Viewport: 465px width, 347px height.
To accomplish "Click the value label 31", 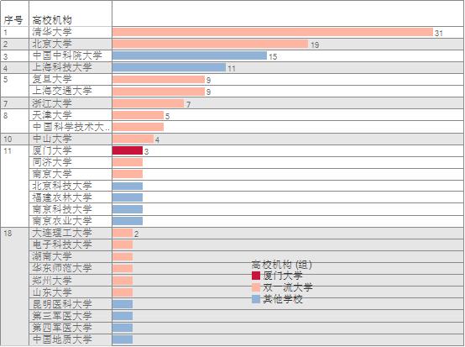I will pyautogui.click(x=439, y=34).
